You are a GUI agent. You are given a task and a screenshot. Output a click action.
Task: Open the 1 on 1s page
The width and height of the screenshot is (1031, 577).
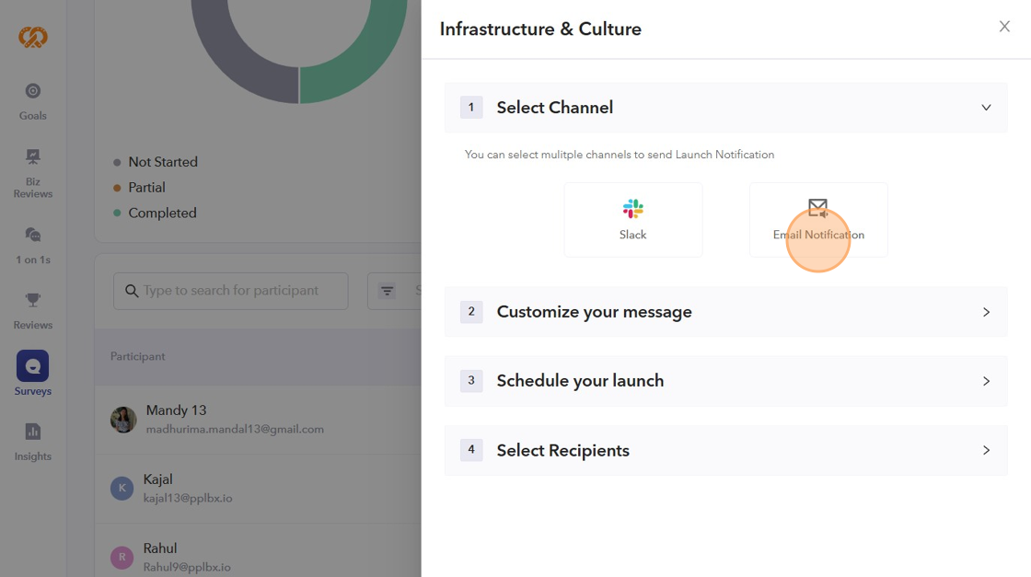point(33,245)
